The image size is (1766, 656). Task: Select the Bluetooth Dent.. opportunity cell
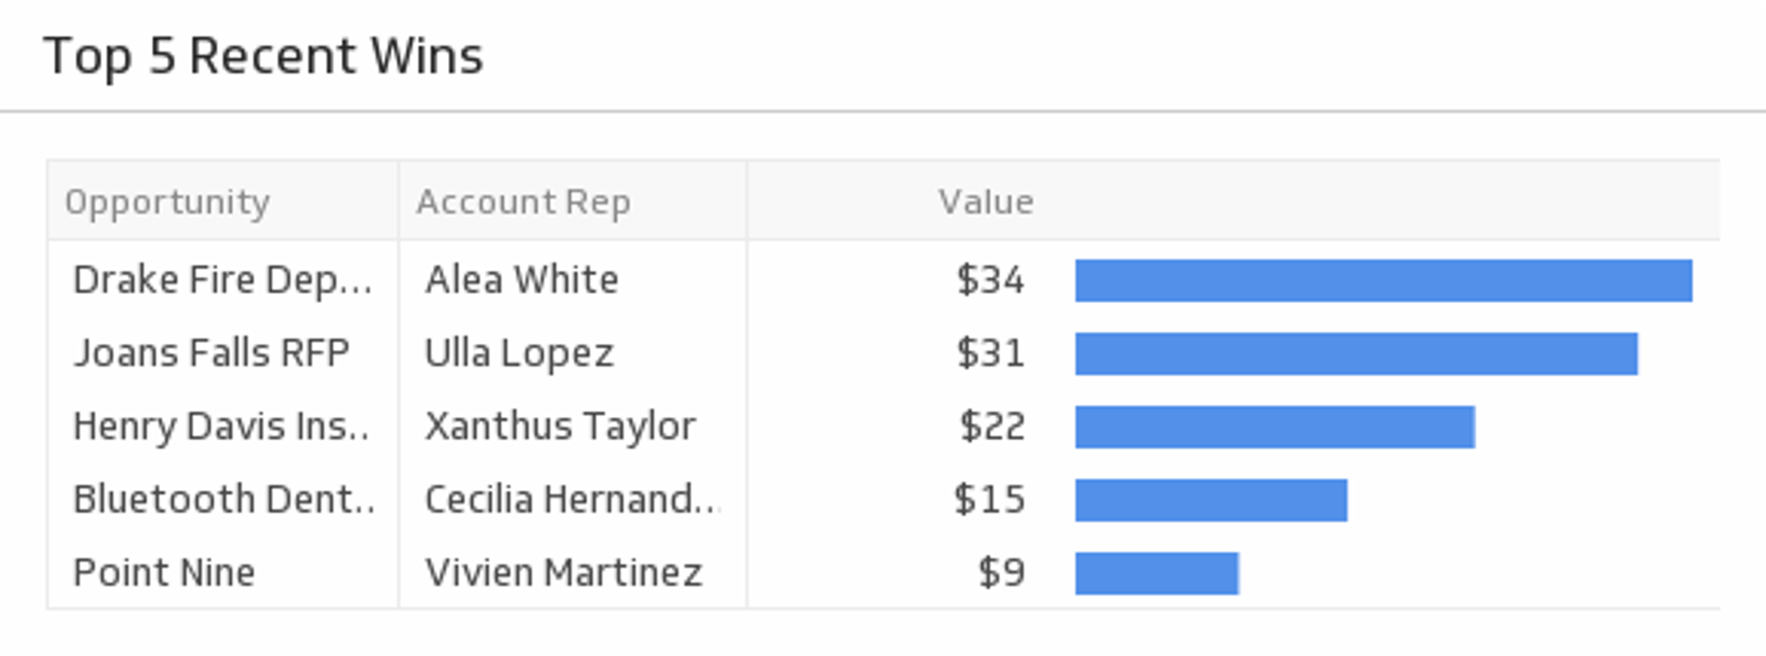(224, 499)
